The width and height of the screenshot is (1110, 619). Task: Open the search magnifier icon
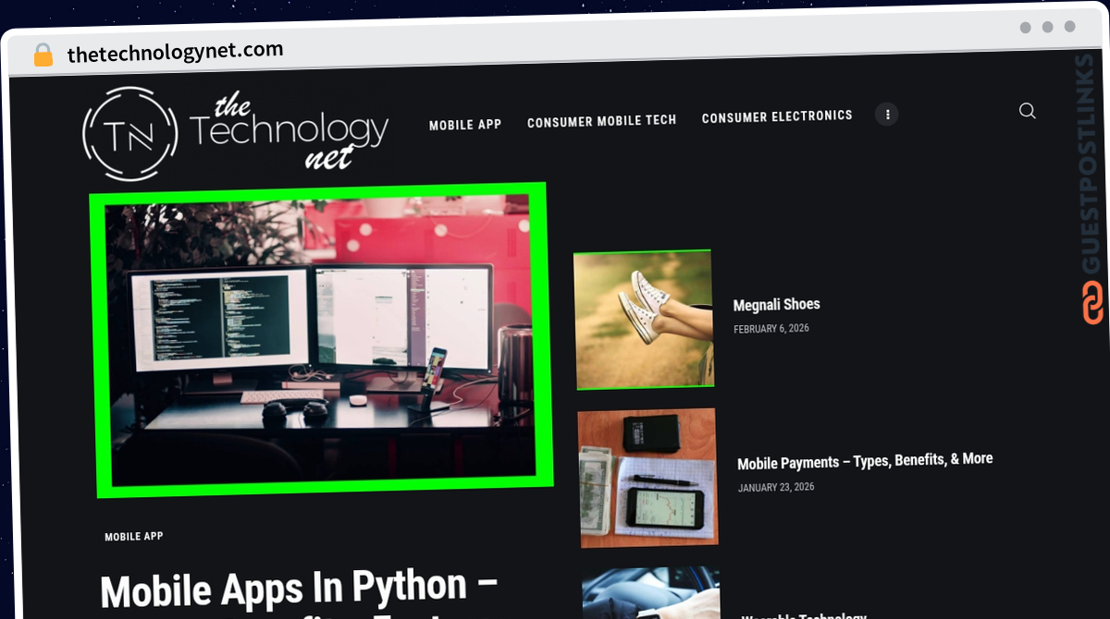1027,111
